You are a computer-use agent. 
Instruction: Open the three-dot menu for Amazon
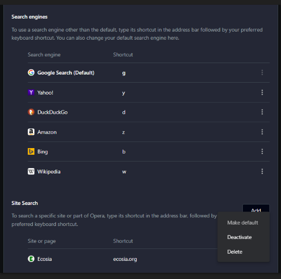(x=262, y=132)
